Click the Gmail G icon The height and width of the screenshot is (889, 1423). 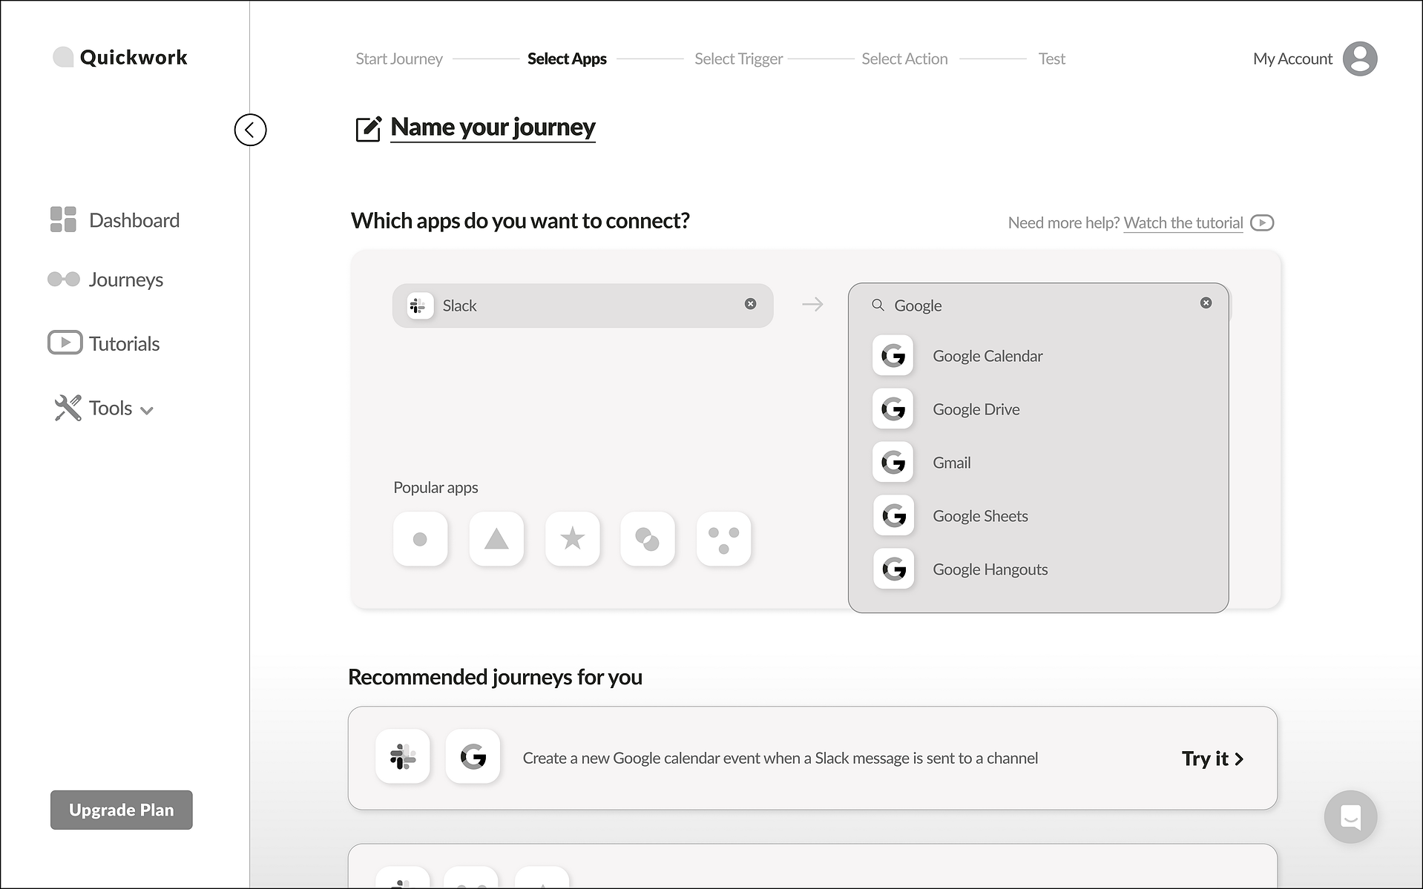point(893,462)
